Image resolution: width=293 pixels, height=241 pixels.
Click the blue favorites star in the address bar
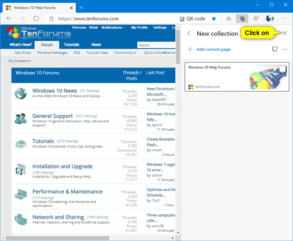point(214,18)
